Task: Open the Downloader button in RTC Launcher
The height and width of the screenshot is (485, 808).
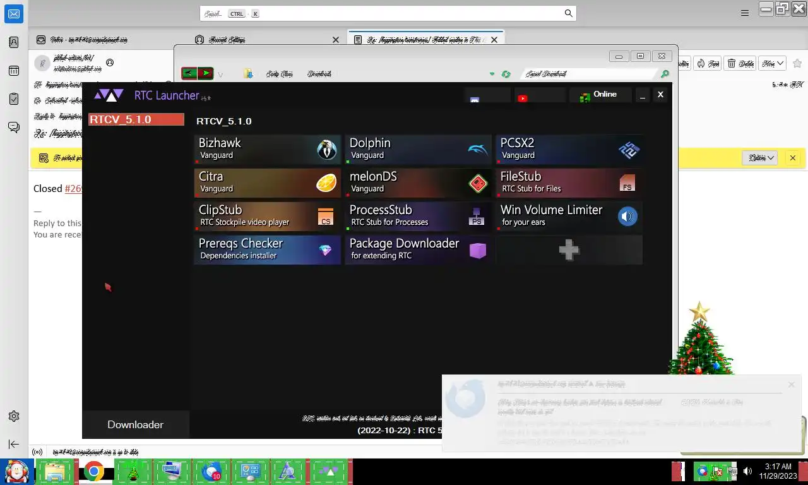Action: 135,424
